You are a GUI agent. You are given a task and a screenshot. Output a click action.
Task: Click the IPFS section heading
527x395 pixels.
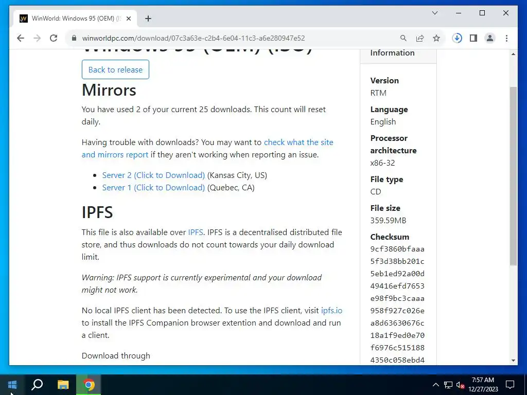[97, 212]
